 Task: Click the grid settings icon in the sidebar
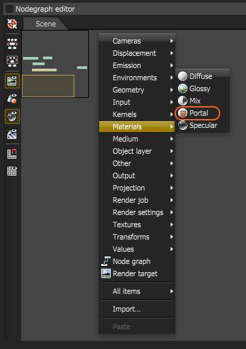[12, 171]
